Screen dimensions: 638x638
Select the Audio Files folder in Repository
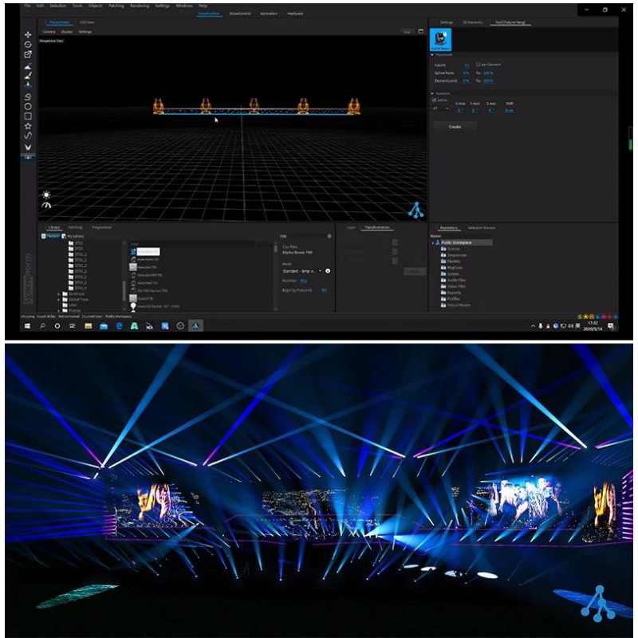click(453, 281)
